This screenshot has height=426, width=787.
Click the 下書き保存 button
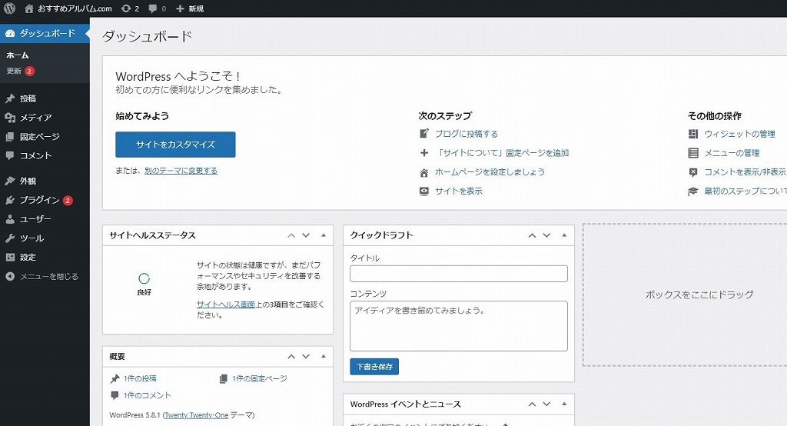tap(374, 367)
